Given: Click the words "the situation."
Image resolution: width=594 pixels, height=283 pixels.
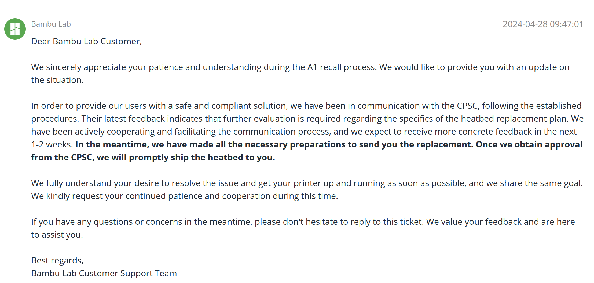Looking at the screenshot, I should [x=57, y=80].
